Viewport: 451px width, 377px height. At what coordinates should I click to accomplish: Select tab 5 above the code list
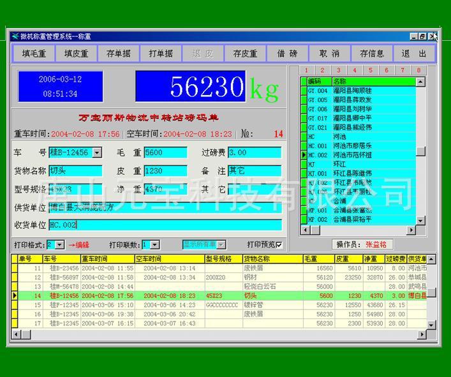pos(370,70)
